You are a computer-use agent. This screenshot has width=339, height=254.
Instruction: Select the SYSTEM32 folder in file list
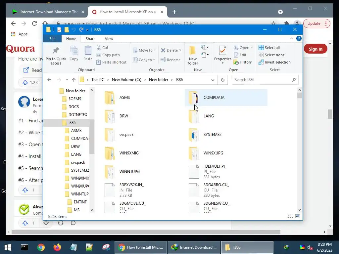[226, 135]
